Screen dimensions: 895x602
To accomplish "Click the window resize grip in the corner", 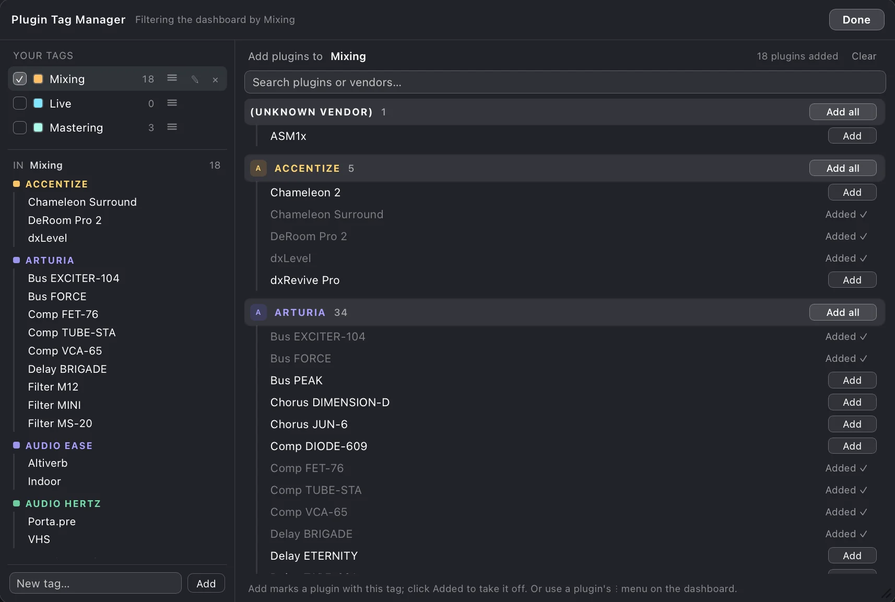I will click(886, 593).
